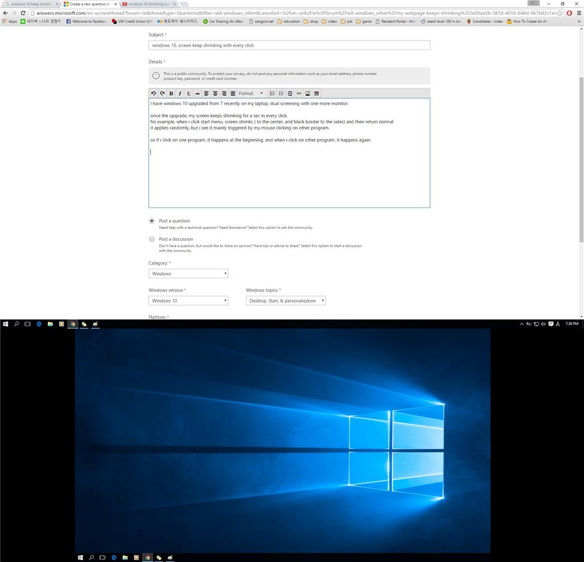The image size is (584, 562).
Task: Open 'Welcome to Facebook' bookmark
Action: [87, 22]
